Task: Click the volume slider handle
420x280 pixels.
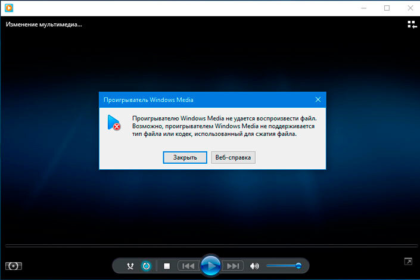Action: 298,266
